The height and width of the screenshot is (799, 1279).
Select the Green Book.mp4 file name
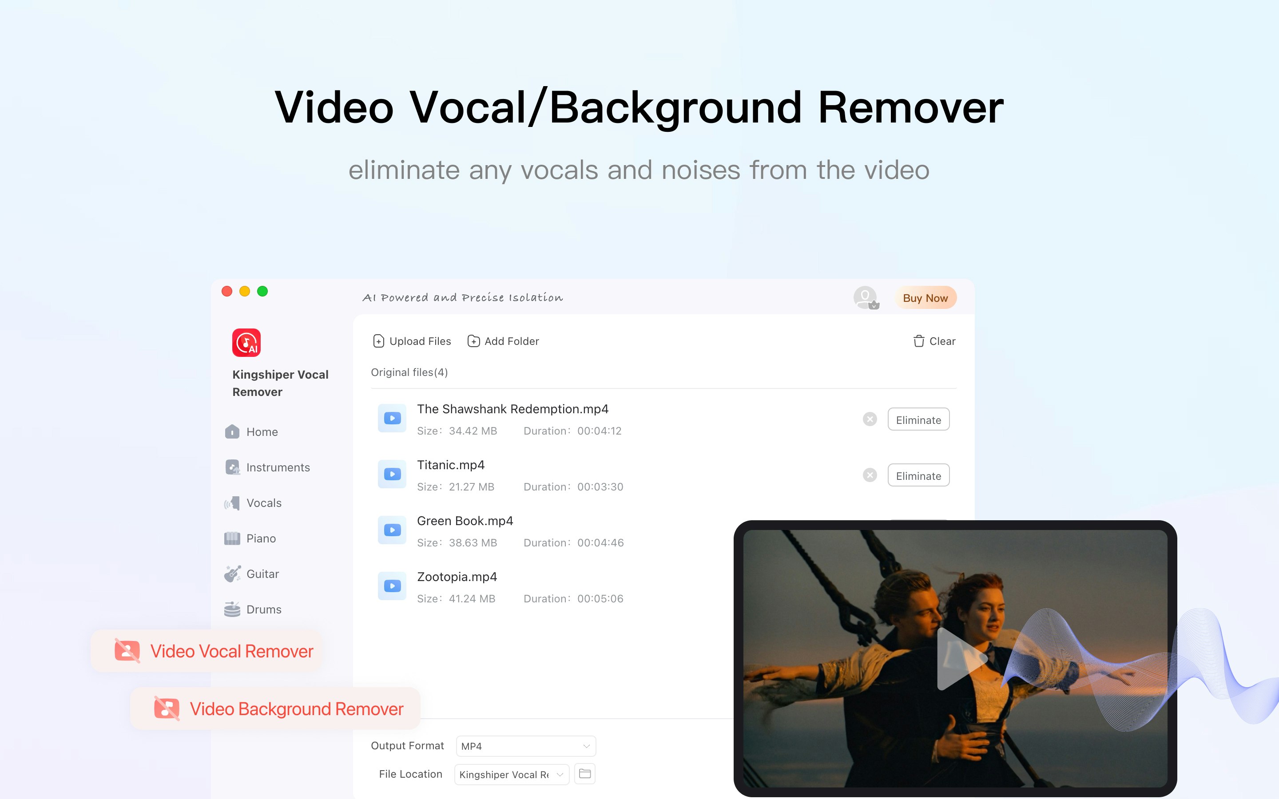point(465,521)
